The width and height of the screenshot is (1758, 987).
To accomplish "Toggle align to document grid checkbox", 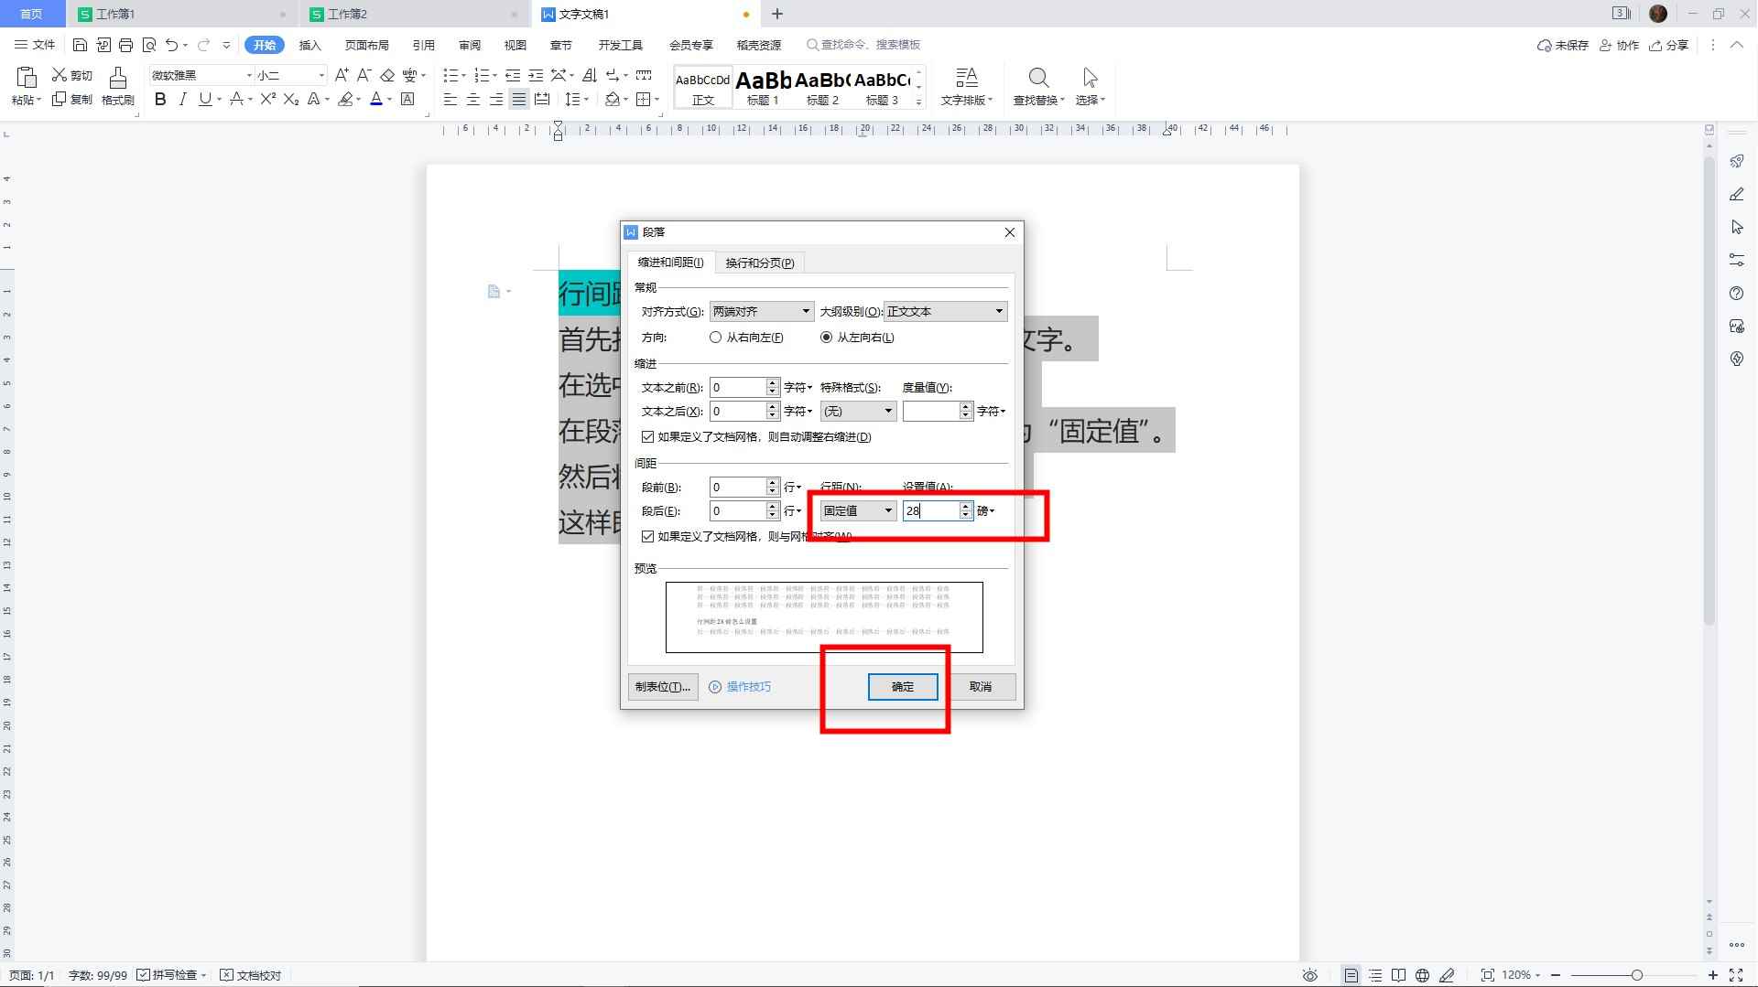I will point(648,537).
